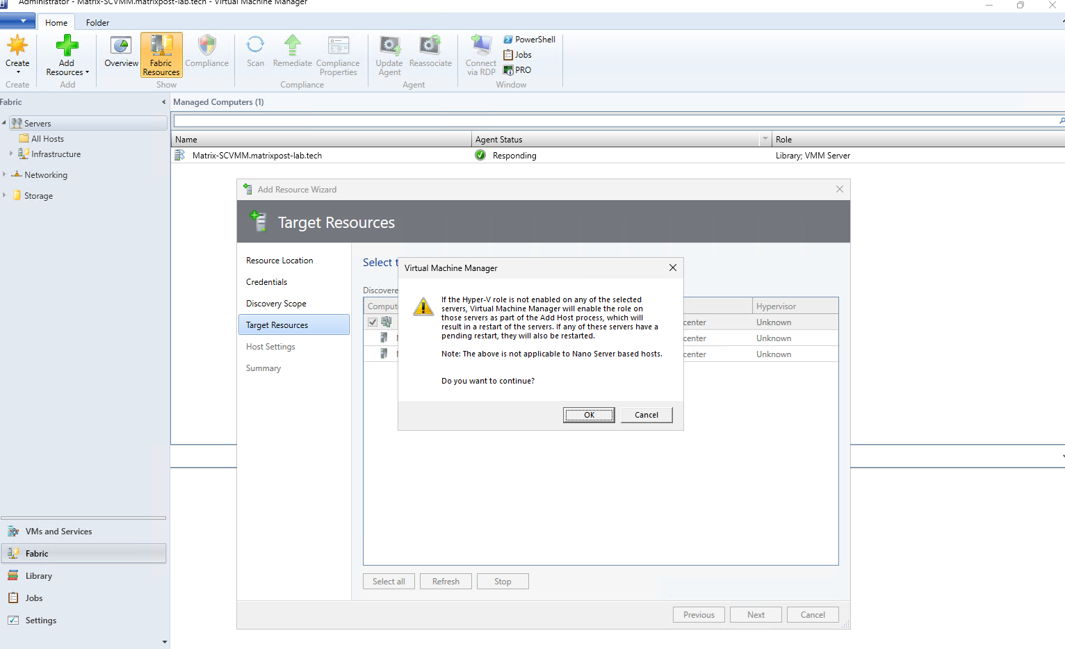This screenshot has height=649, width=1065.
Task: Open the Jobs window from the ribbon
Action: click(x=517, y=55)
